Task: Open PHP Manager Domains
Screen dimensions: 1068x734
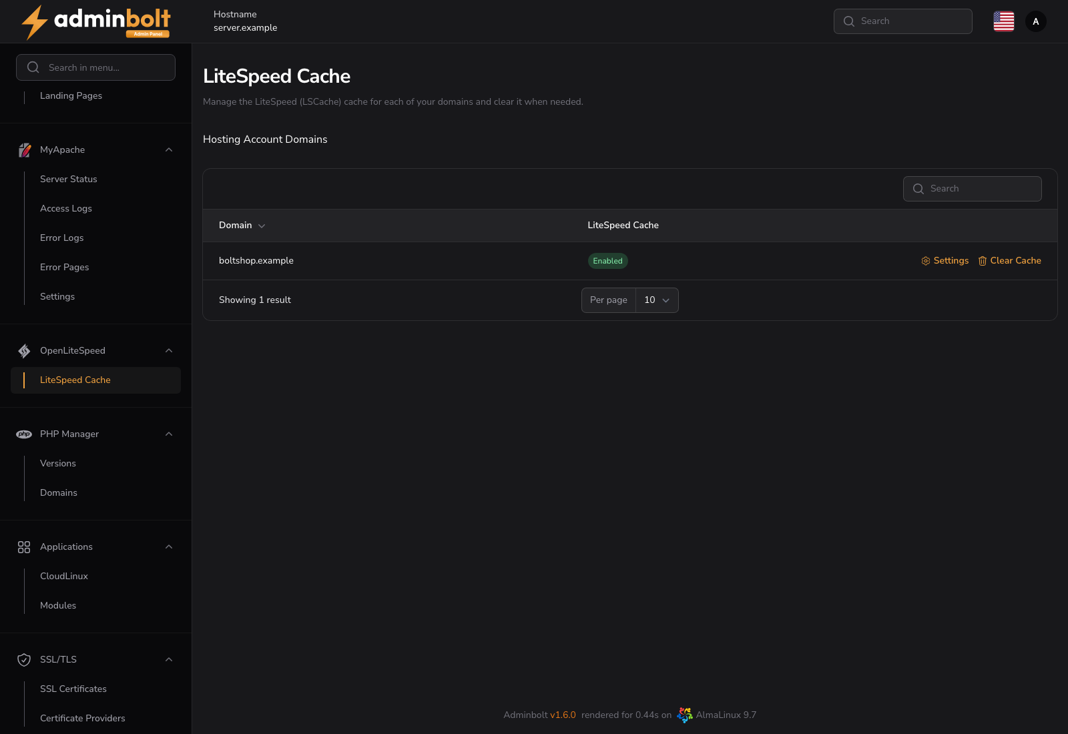Action: pyautogui.click(x=59, y=493)
